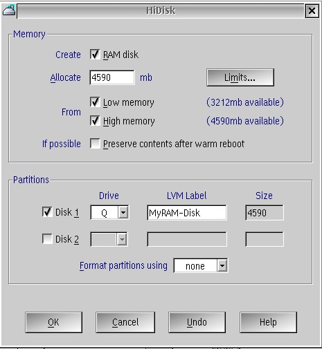Close the HiDisk dialog window
322x349 pixels.
312,10
